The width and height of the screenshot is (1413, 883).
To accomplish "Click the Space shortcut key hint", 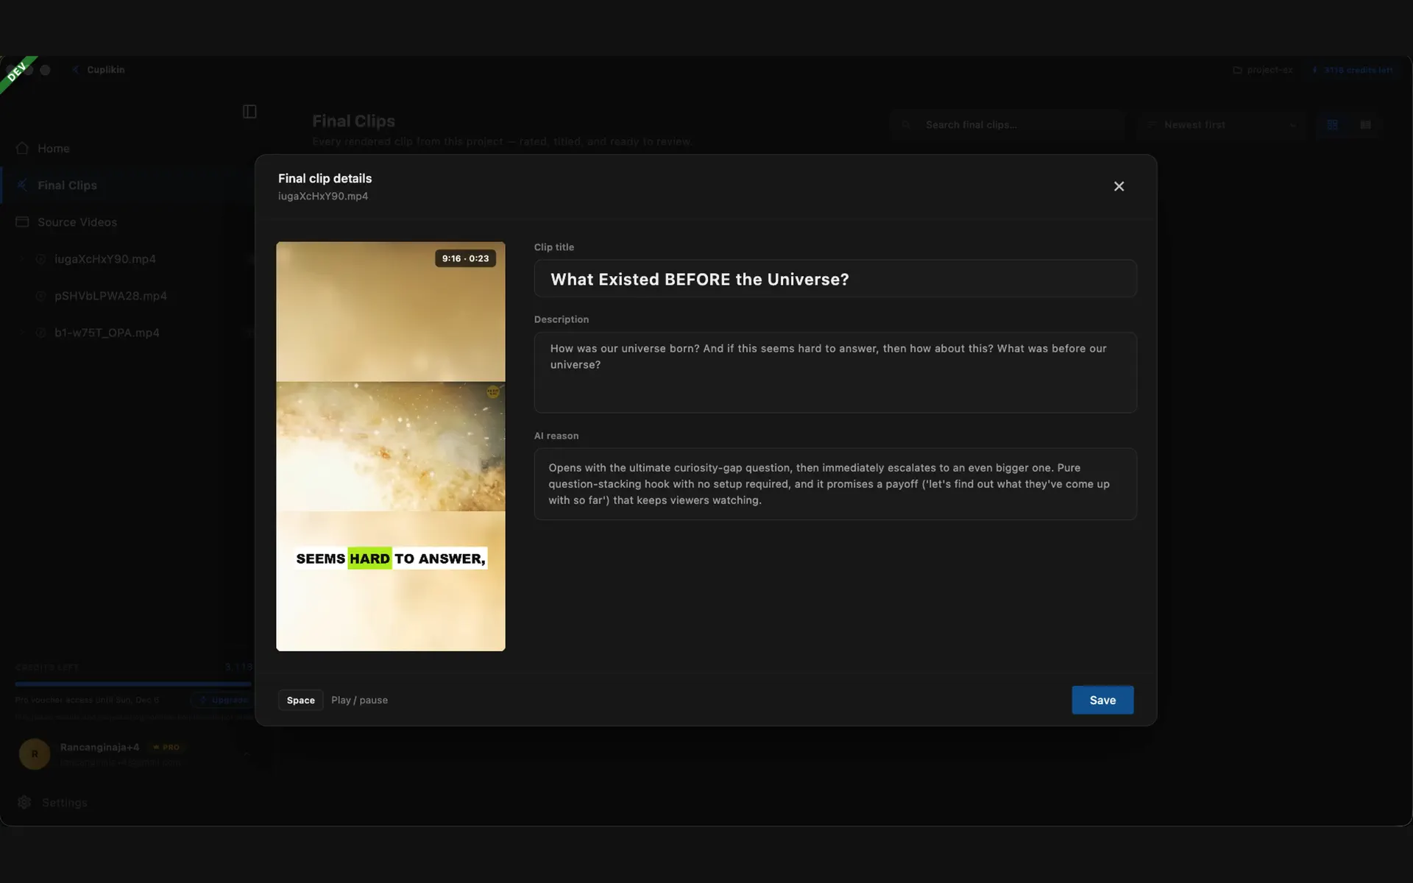I will click(300, 700).
